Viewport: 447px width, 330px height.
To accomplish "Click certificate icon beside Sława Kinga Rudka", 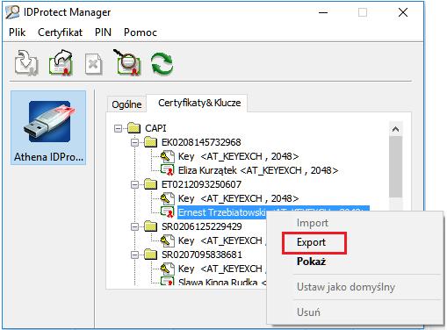I will [168, 282].
